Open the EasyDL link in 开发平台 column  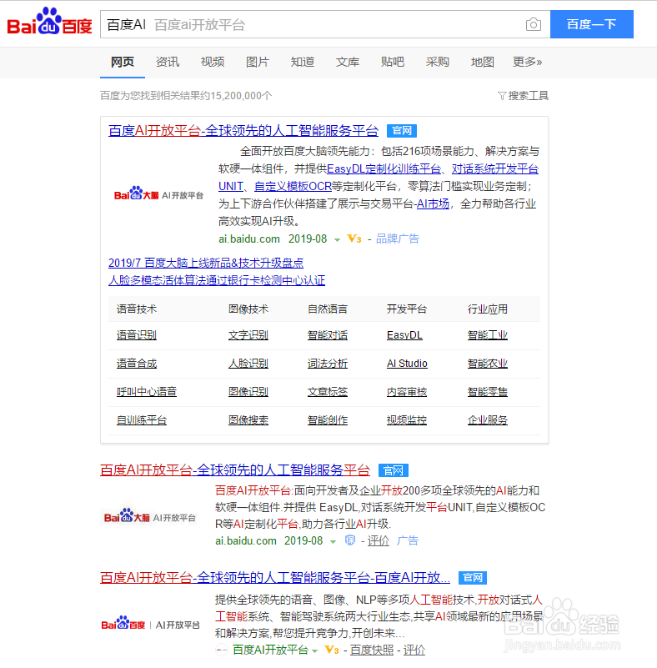pyautogui.click(x=404, y=335)
